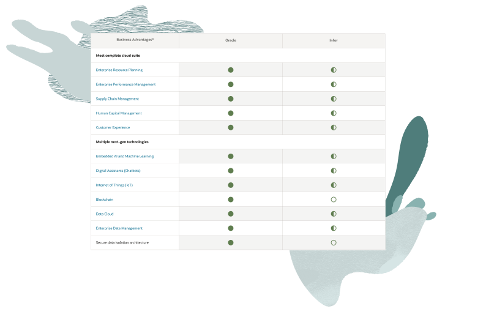Click Infor half circle for Supply Chain Management
The image size is (486, 314).
(334, 99)
